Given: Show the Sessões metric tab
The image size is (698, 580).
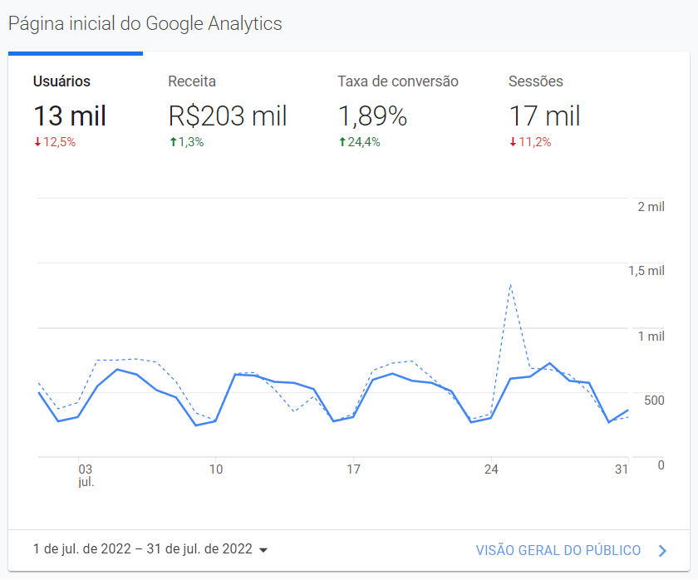Looking at the screenshot, I should tap(535, 81).
